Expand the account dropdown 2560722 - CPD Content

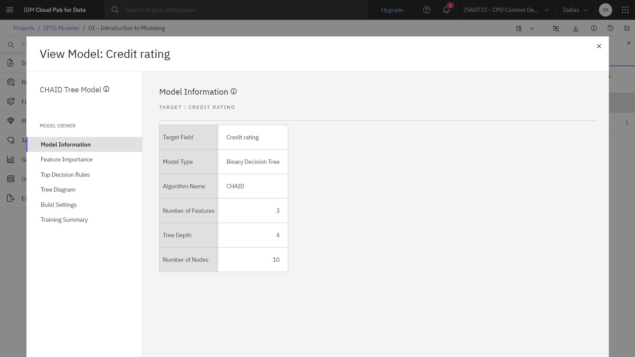(x=506, y=10)
